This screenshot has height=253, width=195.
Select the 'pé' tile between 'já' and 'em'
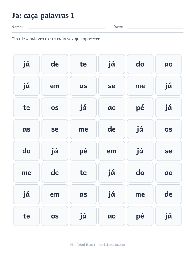83,151
